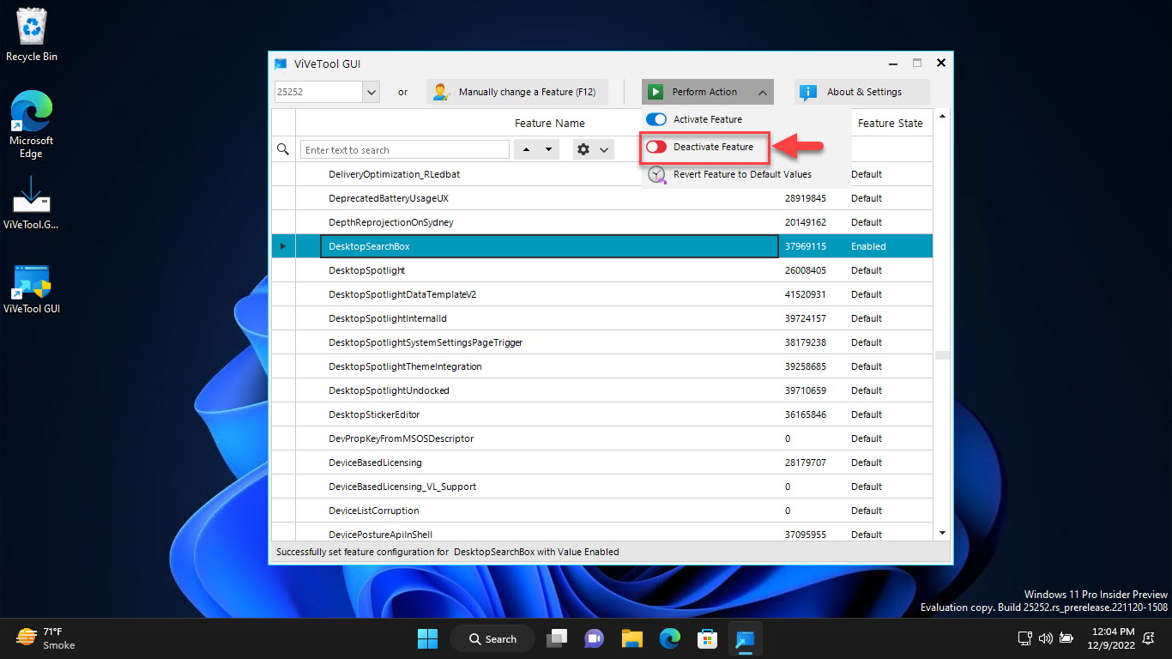Click the feature ID 26008405 cell

[806, 270]
